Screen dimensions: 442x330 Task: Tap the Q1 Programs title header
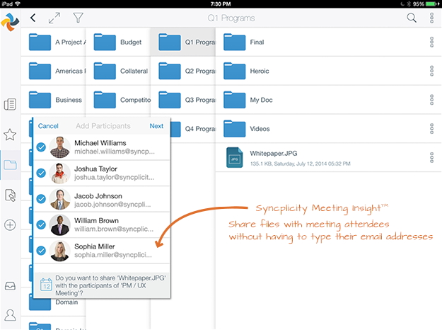coord(231,18)
